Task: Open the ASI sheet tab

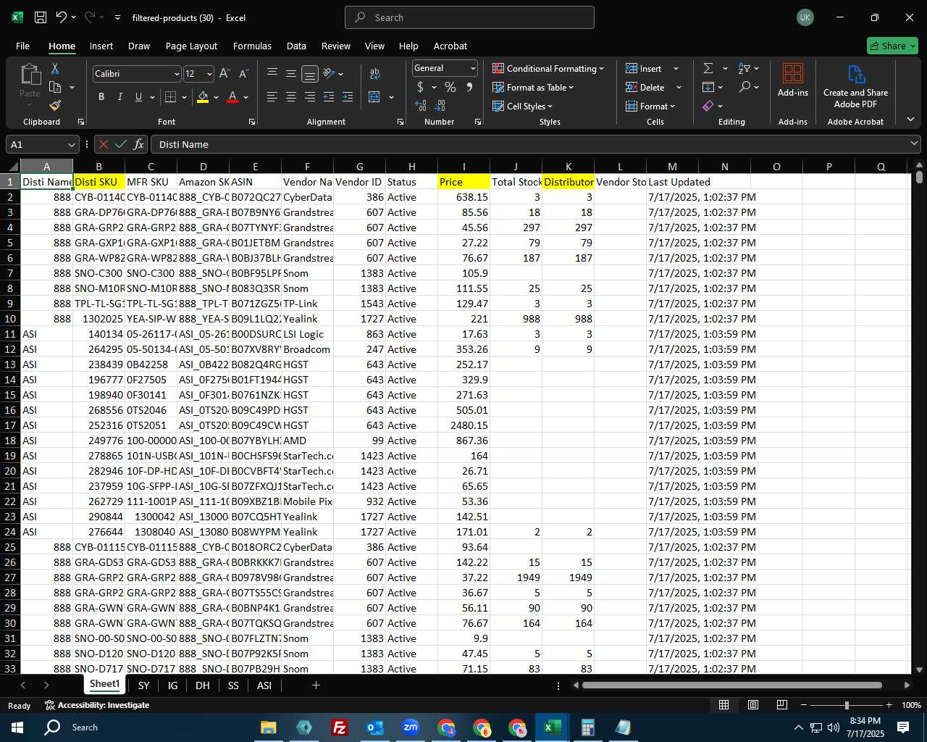Action: [x=264, y=685]
